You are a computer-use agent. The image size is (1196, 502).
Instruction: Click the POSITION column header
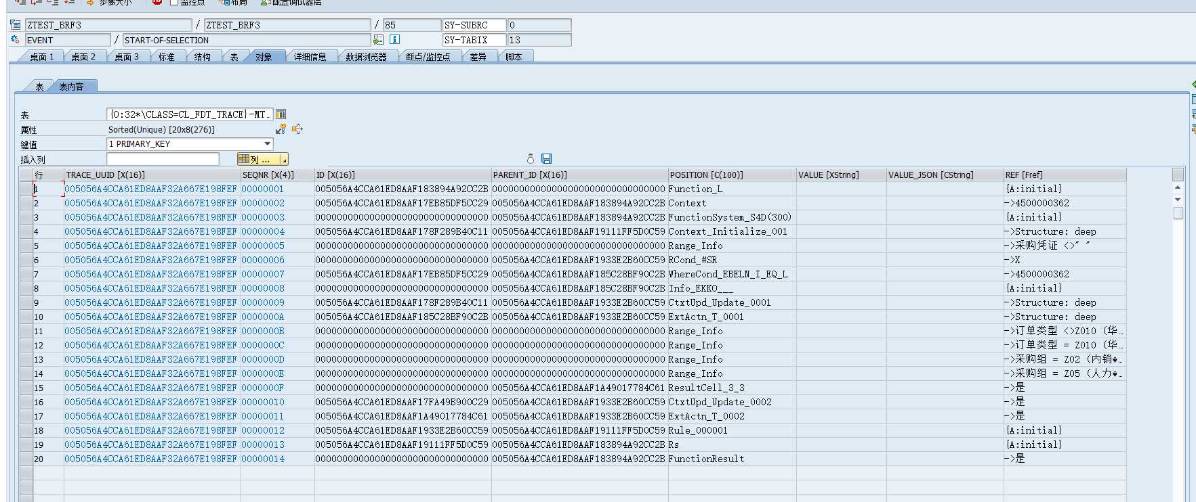(732, 175)
